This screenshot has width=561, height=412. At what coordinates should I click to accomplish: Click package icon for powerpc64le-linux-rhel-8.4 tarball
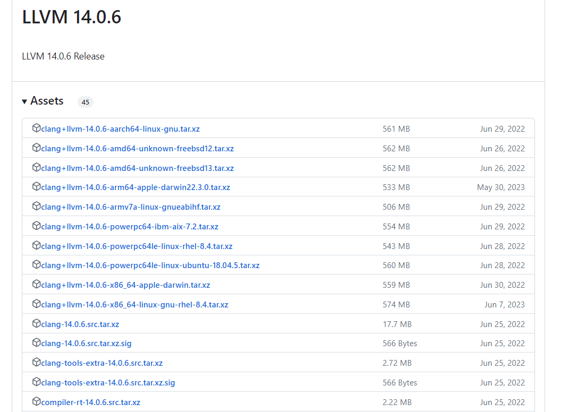(x=36, y=245)
